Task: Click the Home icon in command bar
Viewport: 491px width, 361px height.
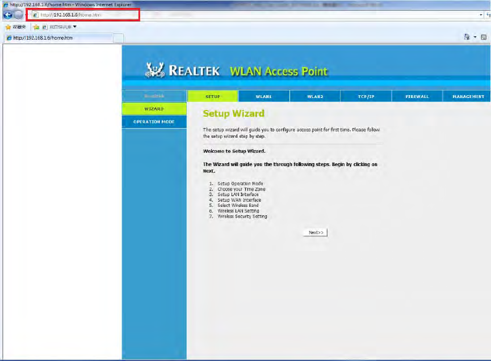Action: pos(467,37)
